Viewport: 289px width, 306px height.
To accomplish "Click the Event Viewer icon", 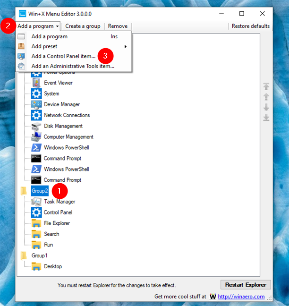I will coord(36,83).
